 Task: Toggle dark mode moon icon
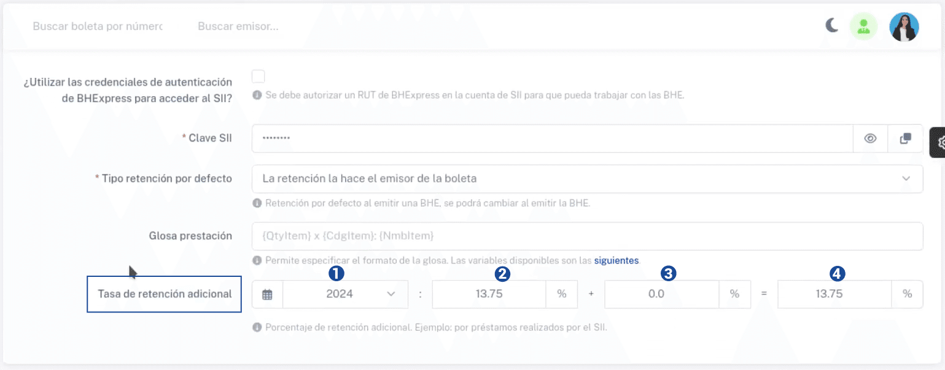click(x=832, y=25)
